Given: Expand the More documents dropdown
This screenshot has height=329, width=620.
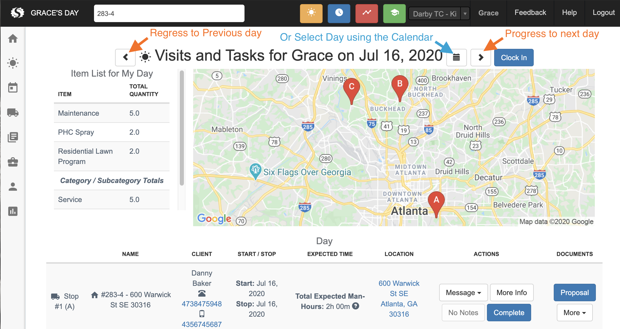Looking at the screenshot, I should 574,313.
